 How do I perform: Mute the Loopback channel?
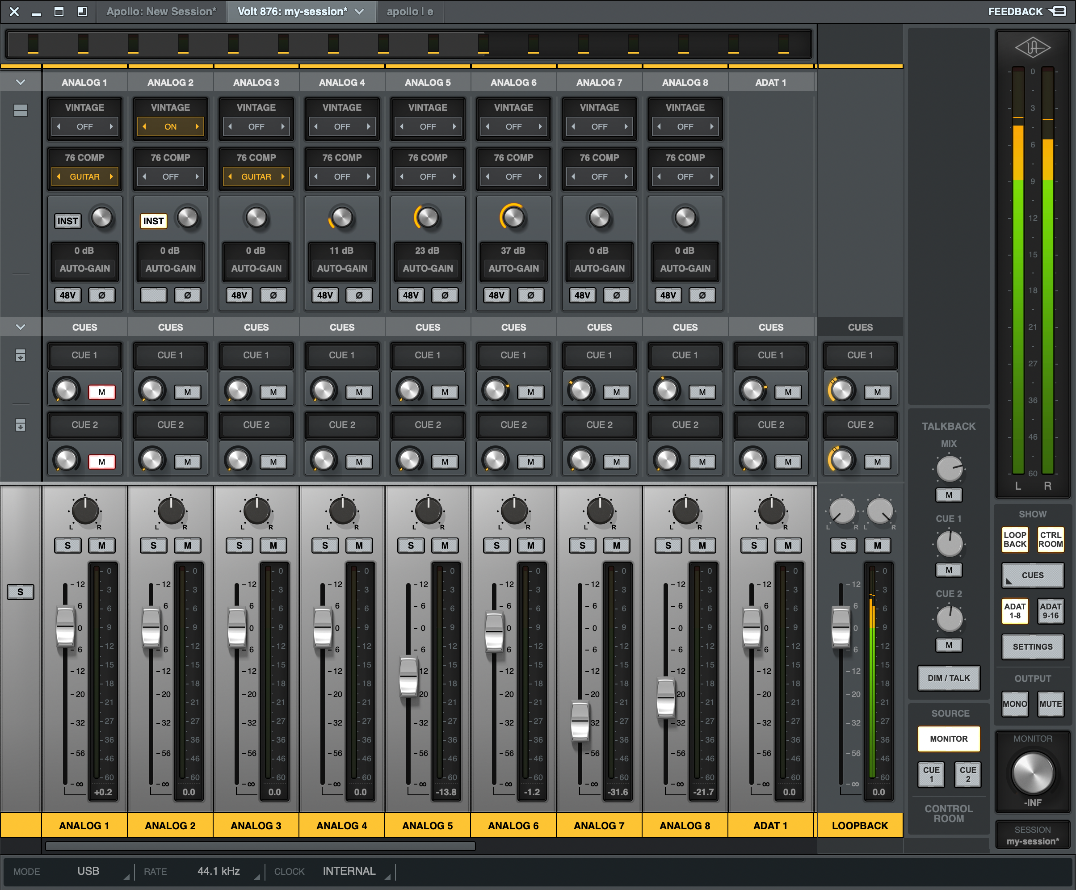(877, 545)
